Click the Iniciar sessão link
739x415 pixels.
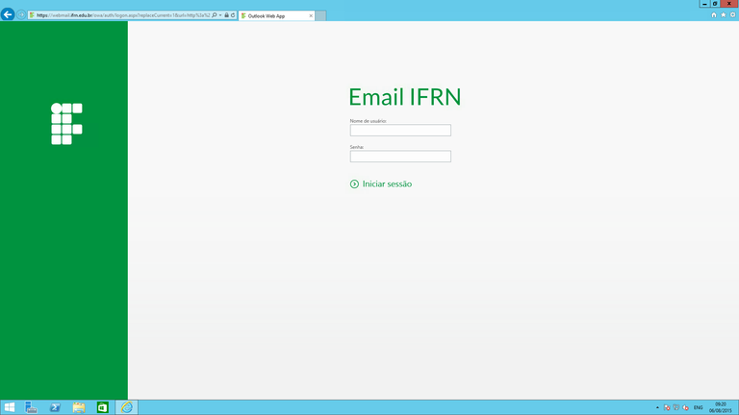tap(387, 183)
